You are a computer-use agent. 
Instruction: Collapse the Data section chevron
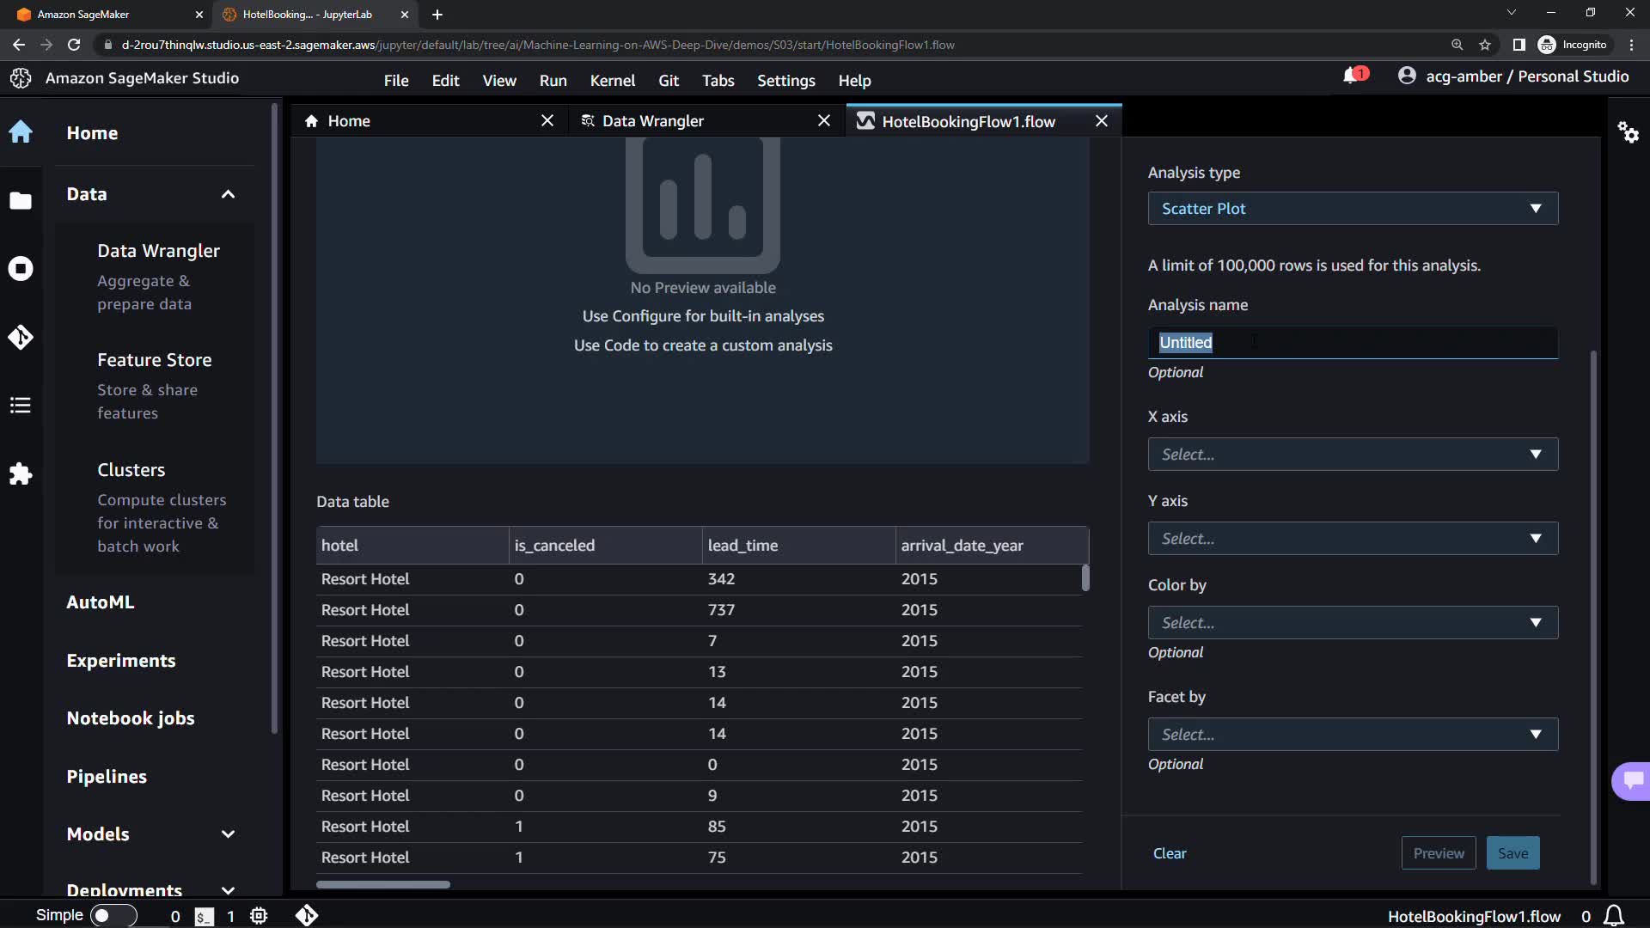point(228,194)
